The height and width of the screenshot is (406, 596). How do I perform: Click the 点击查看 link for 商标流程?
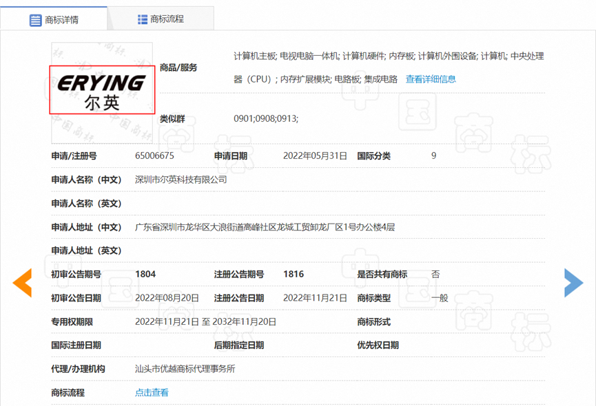pos(152,393)
